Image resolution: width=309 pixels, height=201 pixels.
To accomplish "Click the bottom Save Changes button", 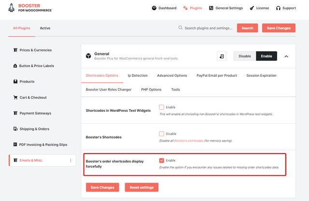I will tap(102, 187).
